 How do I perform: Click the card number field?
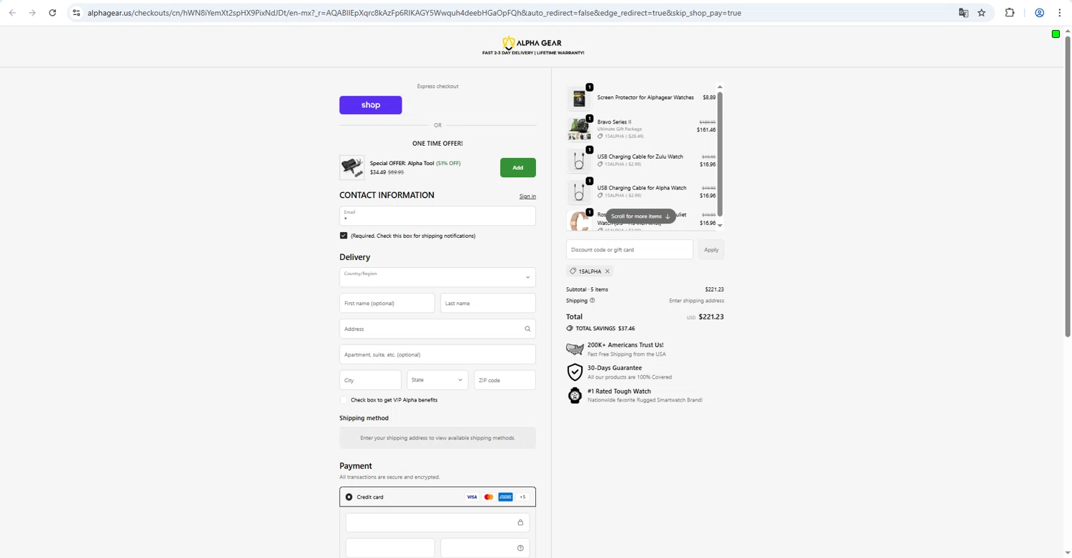pos(437,522)
